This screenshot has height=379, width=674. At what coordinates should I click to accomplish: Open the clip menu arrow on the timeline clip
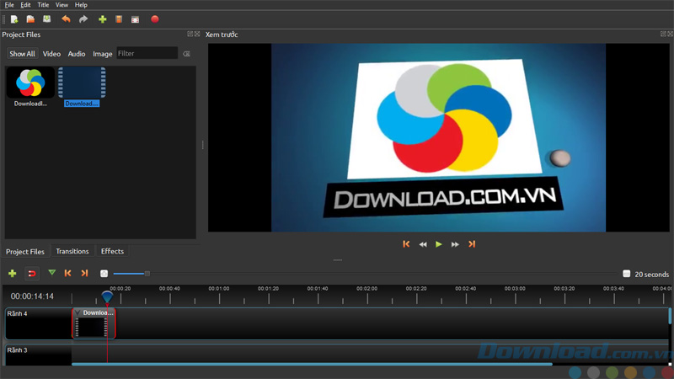click(78, 313)
